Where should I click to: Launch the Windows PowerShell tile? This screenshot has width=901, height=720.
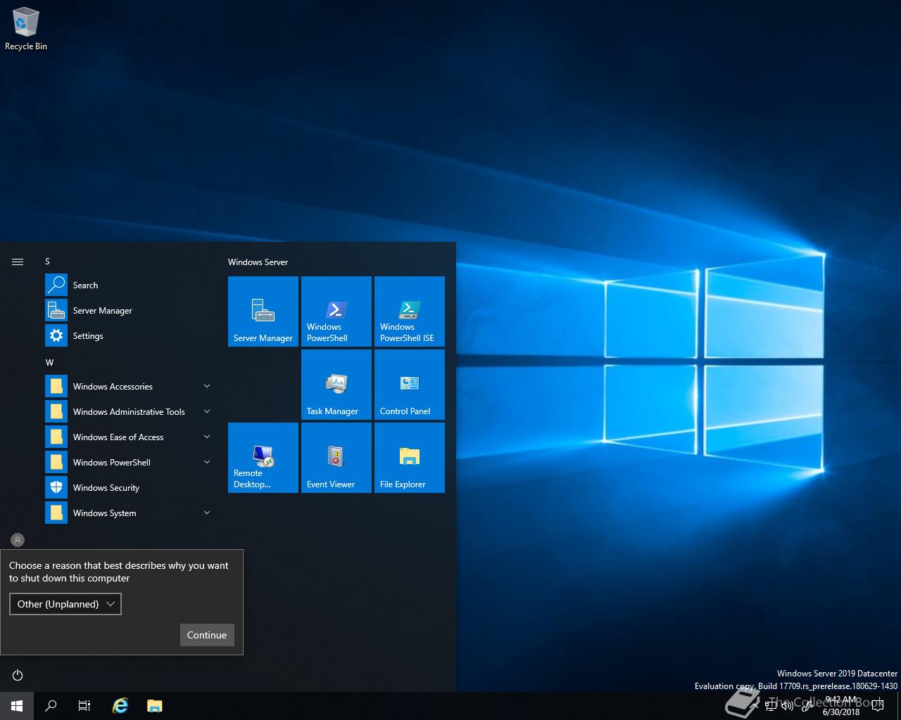pyautogui.click(x=336, y=311)
